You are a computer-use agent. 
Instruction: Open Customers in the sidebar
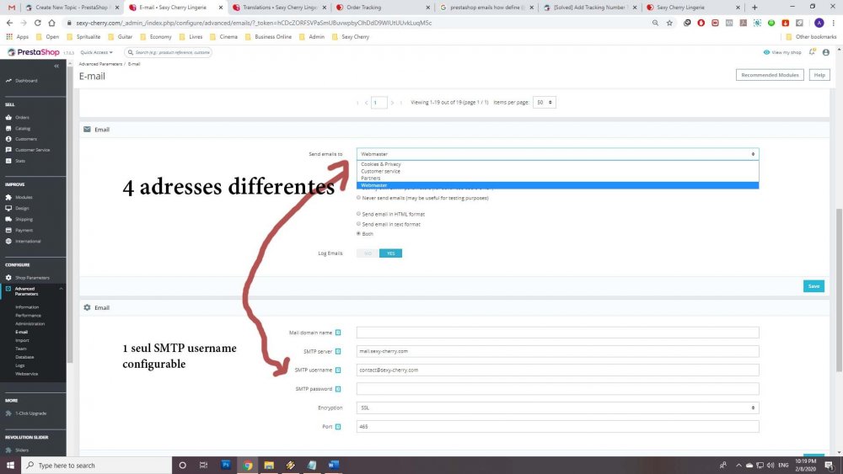[x=25, y=139]
